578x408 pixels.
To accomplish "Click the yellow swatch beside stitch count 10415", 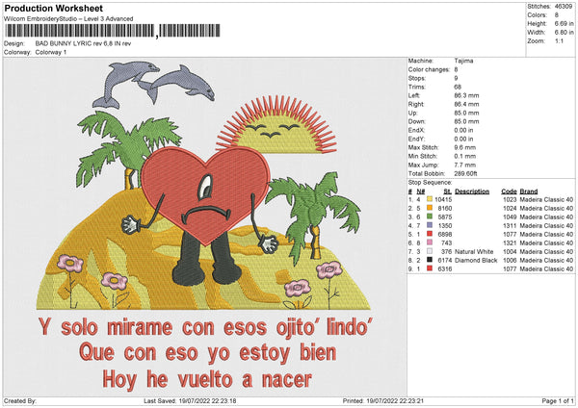I will click(429, 199).
